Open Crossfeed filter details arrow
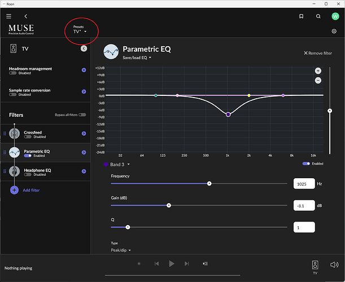Viewport: 345px width, 282px height. pyautogui.click(x=84, y=134)
